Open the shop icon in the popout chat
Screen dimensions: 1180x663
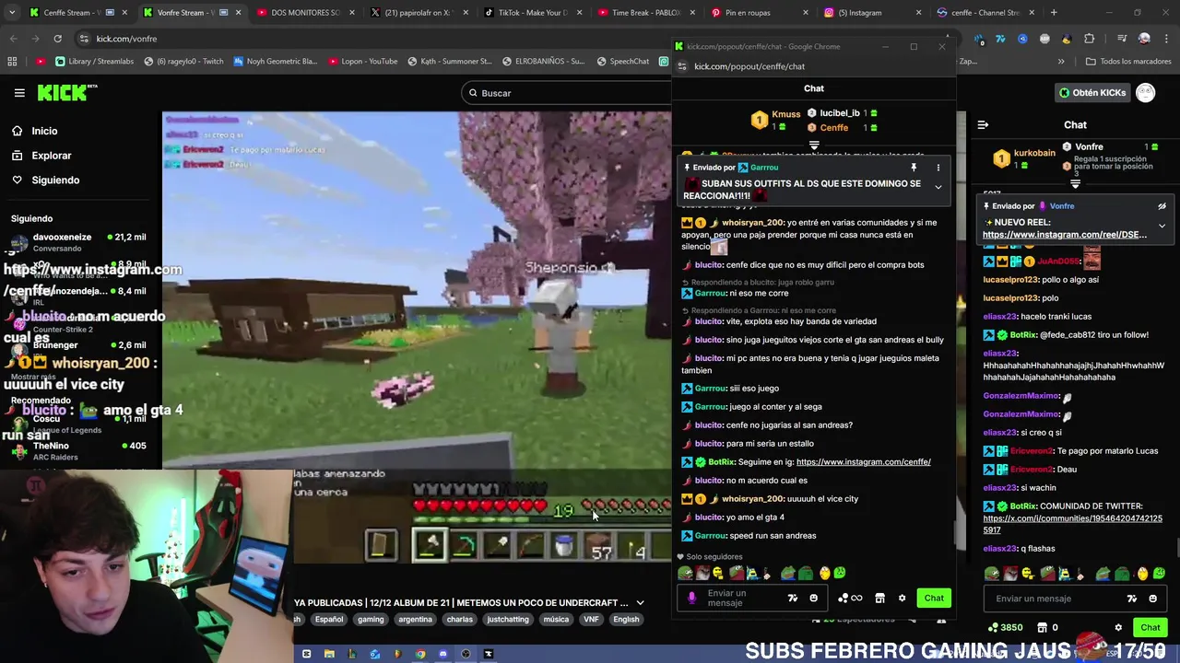point(879,599)
